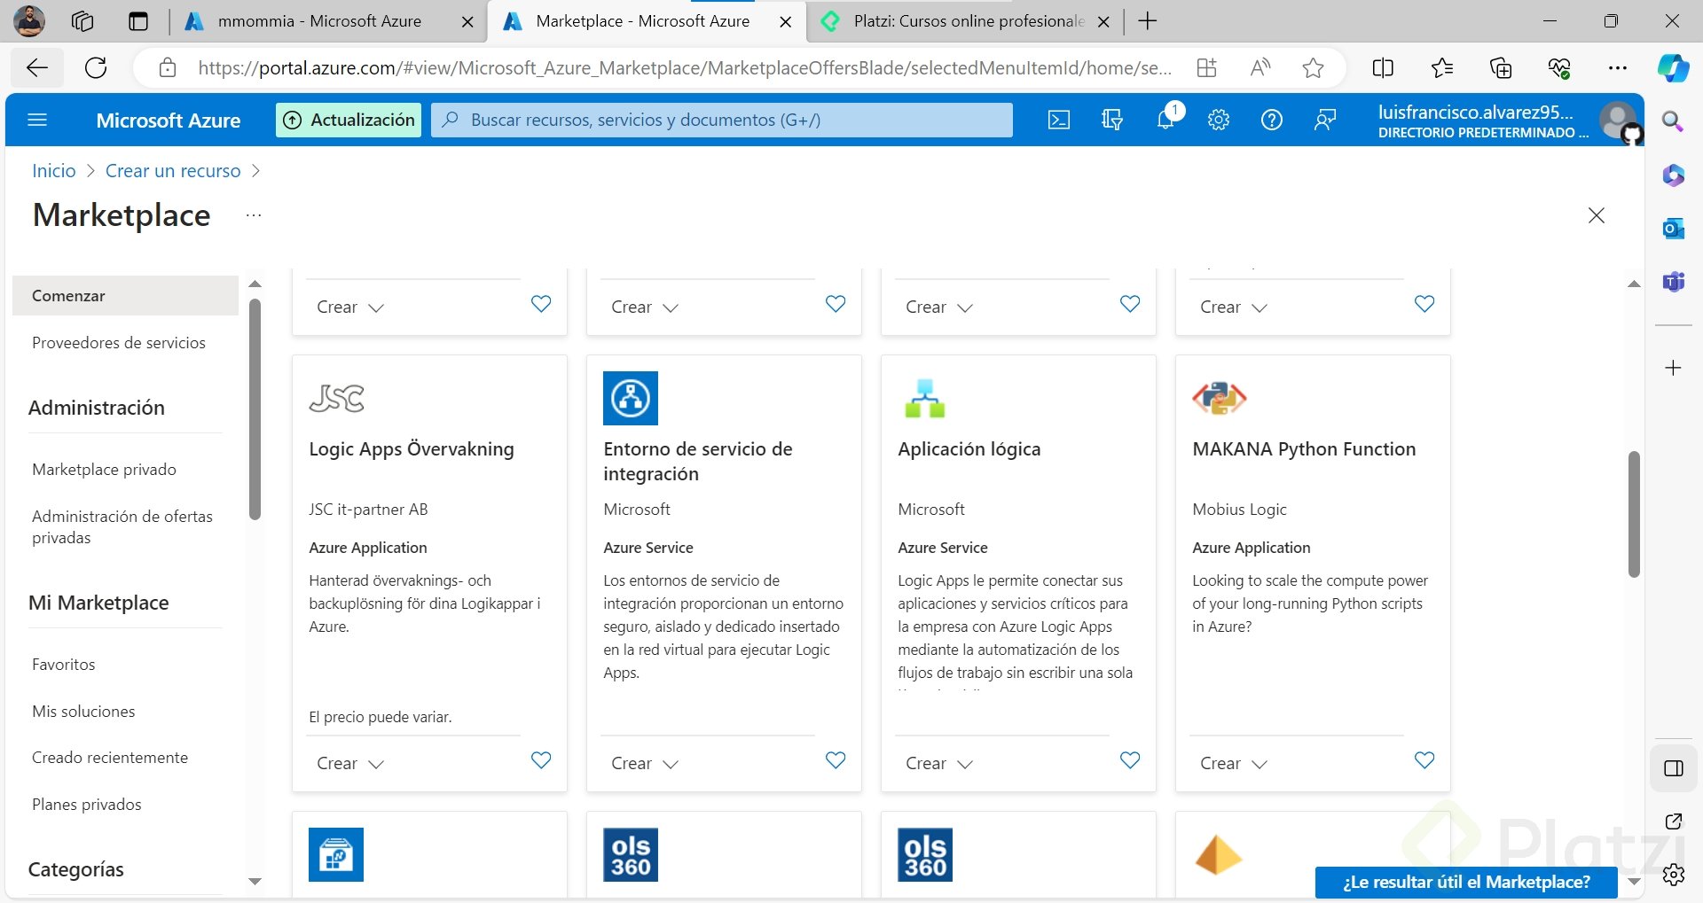The width and height of the screenshot is (1703, 903).
Task: Click the Actualización button
Action: [349, 120]
